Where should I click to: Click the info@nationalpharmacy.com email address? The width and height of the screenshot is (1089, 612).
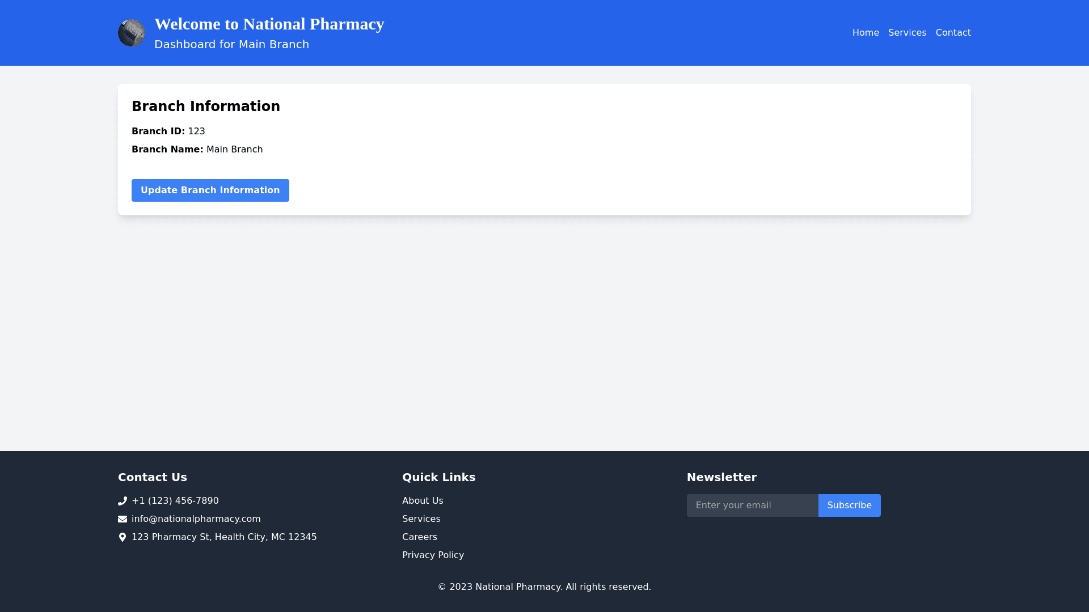pyautogui.click(x=196, y=519)
